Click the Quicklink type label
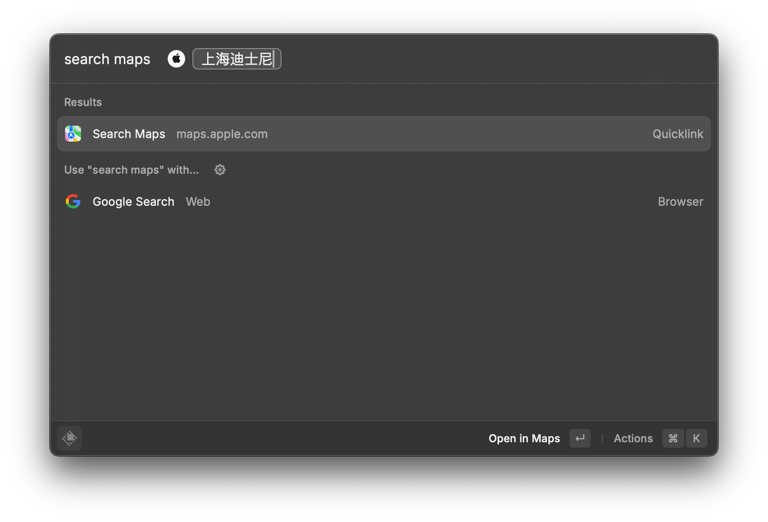This screenshot has width=768, height=522. (x=678, y=134)
